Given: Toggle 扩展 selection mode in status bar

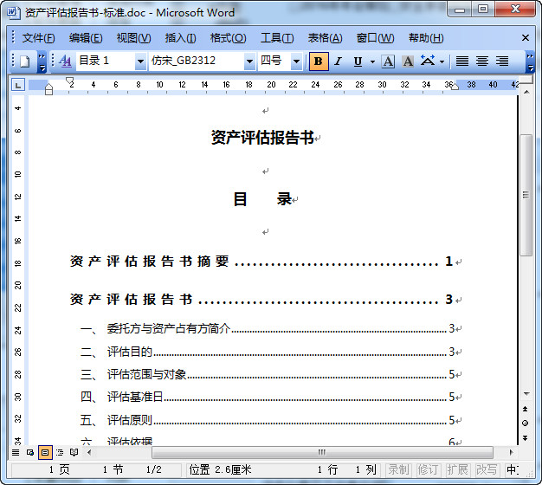Looking at the screenshot, I should (x=458, y=469).
